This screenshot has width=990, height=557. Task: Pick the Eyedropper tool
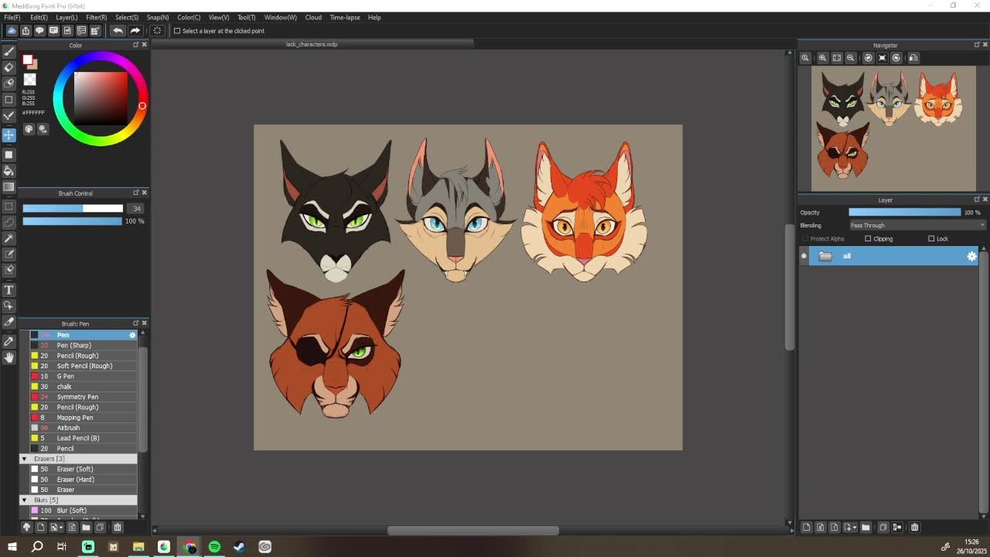[9, 341]
